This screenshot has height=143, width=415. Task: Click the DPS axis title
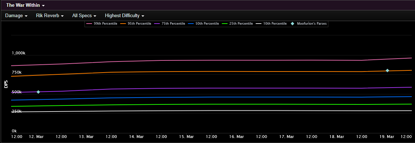6,84
